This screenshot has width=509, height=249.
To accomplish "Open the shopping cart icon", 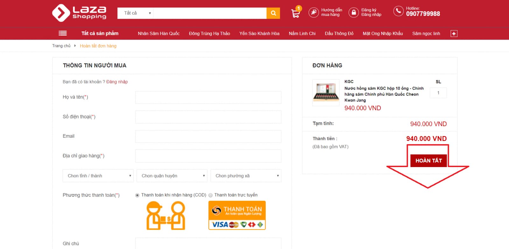I will click(295, 13).
